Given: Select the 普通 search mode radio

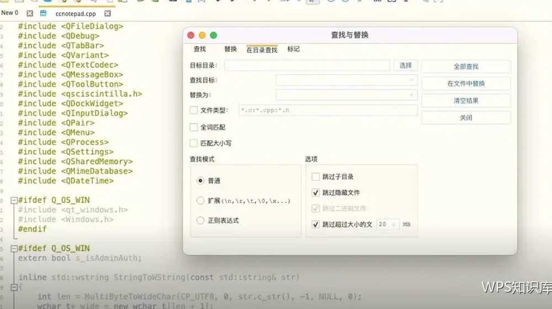Looking at the screenshot, I should click(x=200, y=180).
